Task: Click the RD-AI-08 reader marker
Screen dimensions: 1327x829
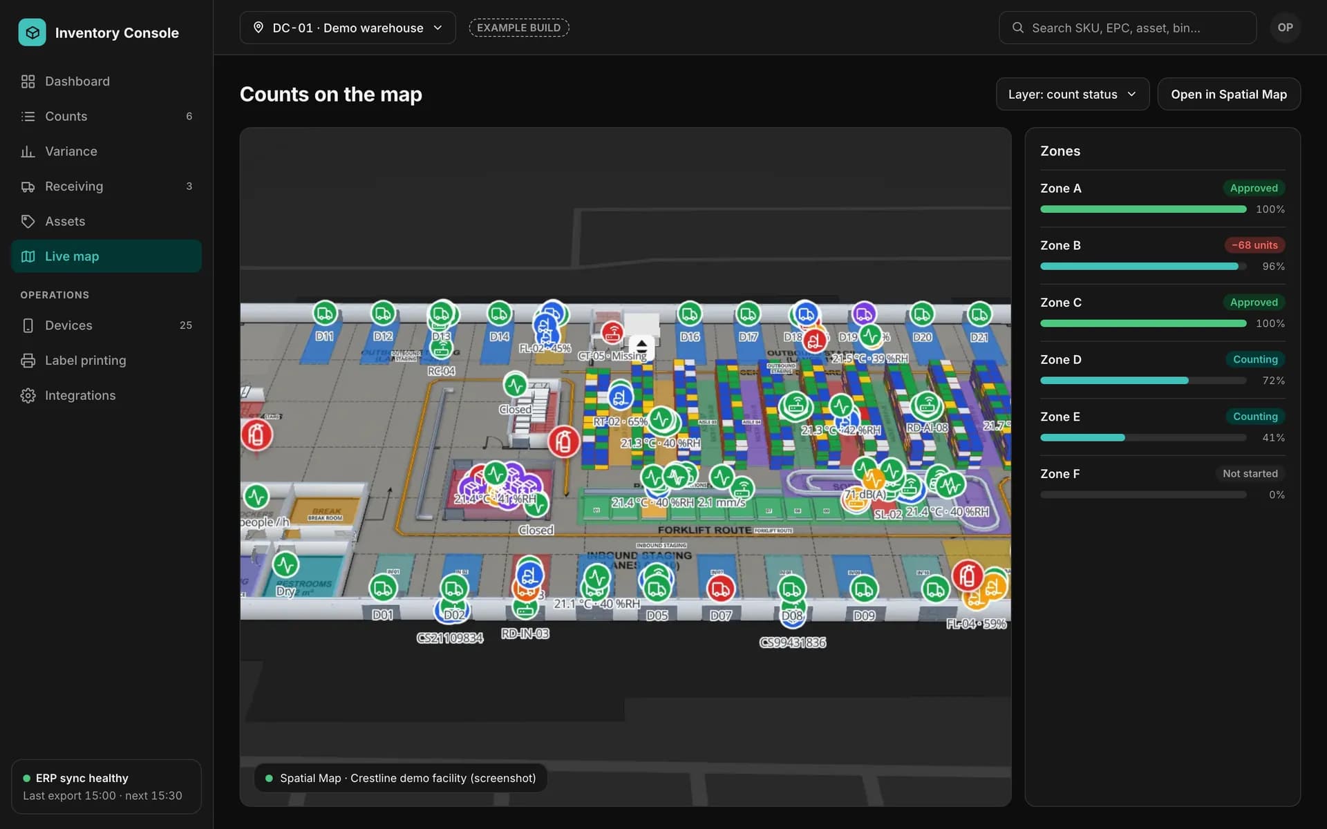Action: tap(928, 406)
